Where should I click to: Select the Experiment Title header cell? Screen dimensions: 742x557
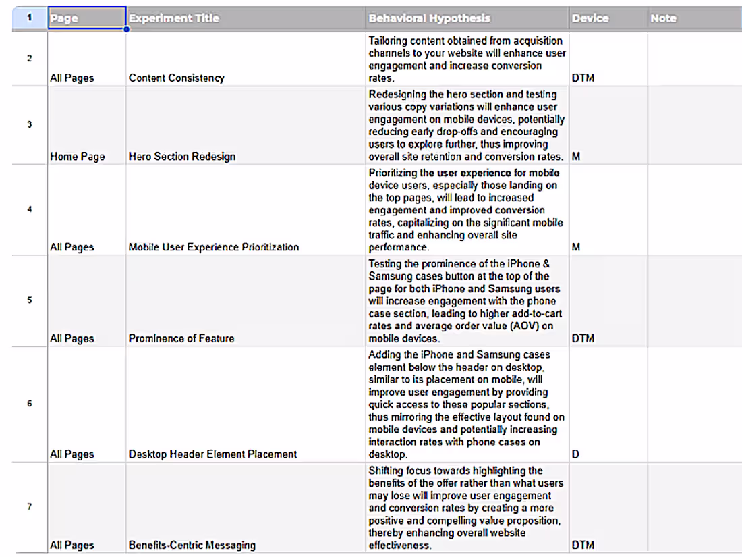(246, 18)
